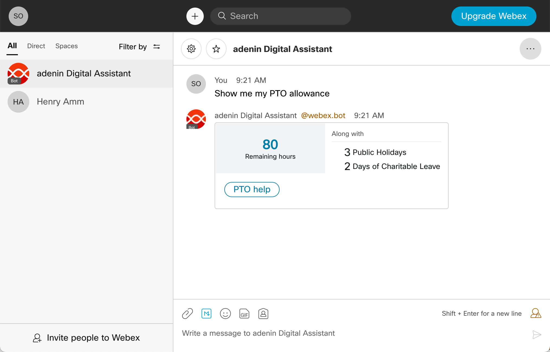Switch to the Direct tab
Screen dimensions: 550x352
click(36, 46)
